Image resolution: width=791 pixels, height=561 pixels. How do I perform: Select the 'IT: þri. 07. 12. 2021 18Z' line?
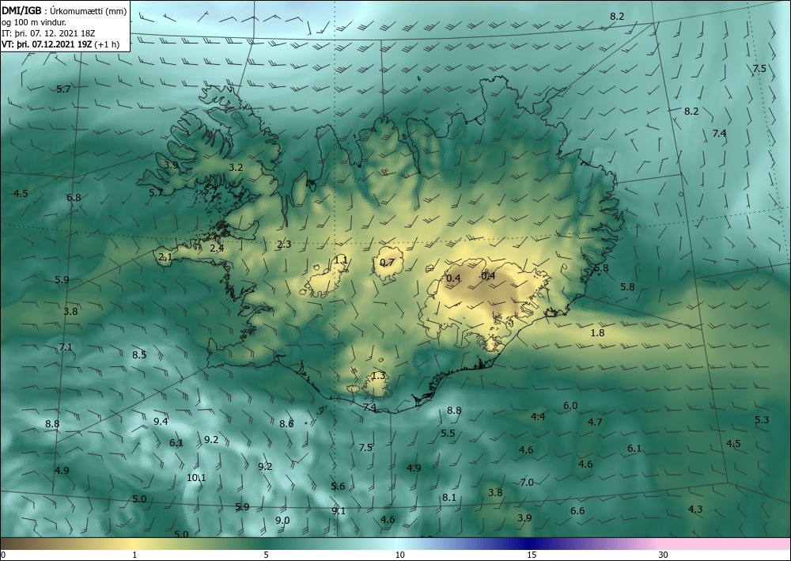tap(48, 33)
